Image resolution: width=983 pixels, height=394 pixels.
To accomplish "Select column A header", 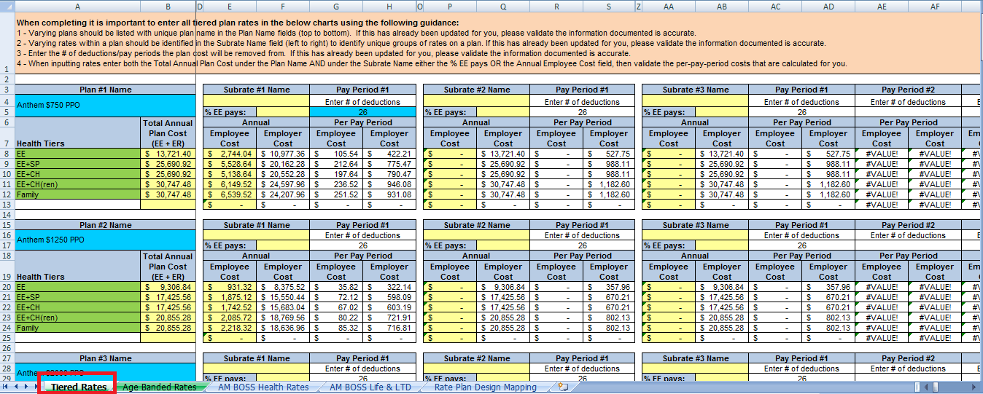I will coord(78,7).
